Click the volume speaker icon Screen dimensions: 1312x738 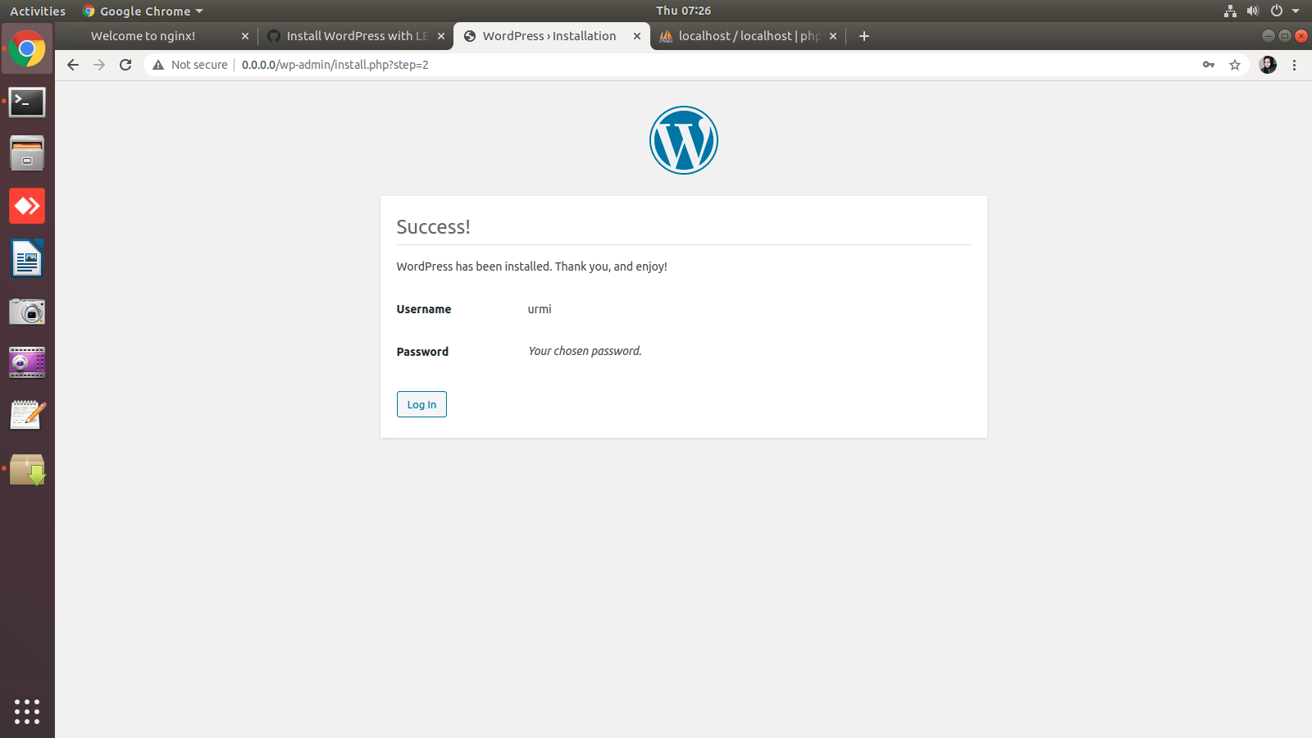click(x=1253, y=11)
